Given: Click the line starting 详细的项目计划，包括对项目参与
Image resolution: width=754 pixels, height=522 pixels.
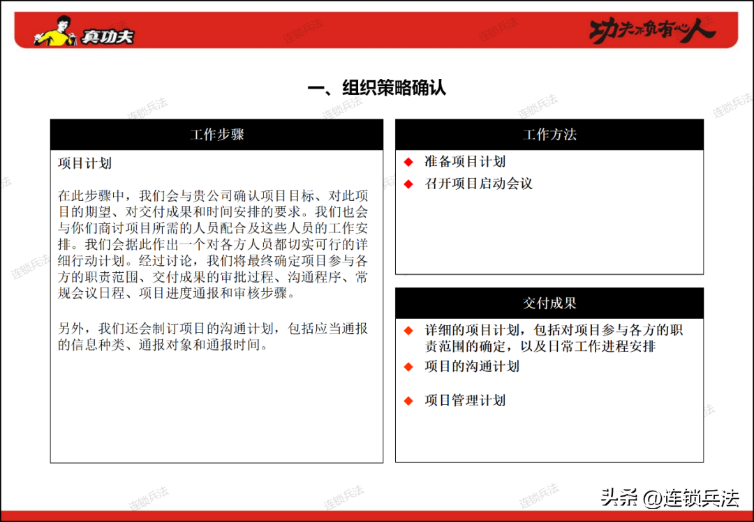Looking at the screenshot, I should (554, 330).
